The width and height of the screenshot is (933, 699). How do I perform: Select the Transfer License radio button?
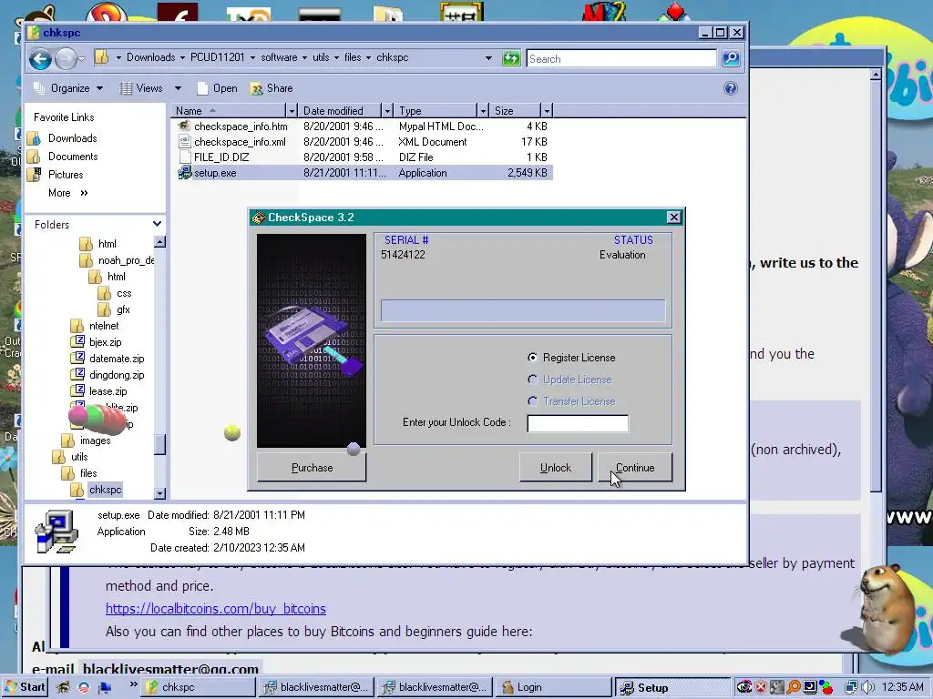[532, 401]
